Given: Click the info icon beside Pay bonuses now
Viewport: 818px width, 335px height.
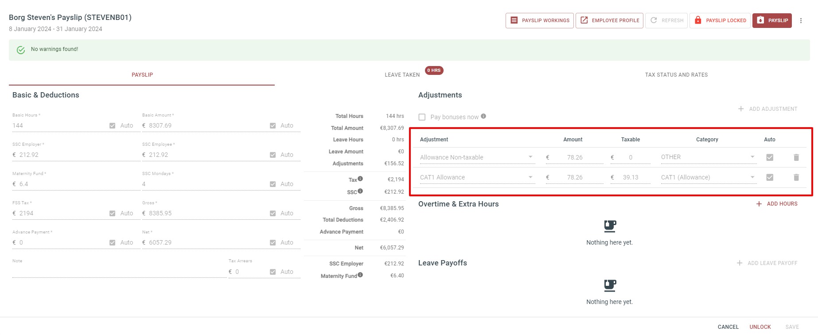Looking at the screenshot, I should click(x=483, y=116).
